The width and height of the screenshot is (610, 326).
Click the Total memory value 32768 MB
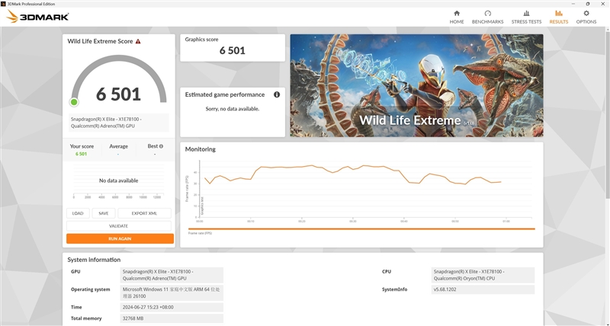pos(172,318)
